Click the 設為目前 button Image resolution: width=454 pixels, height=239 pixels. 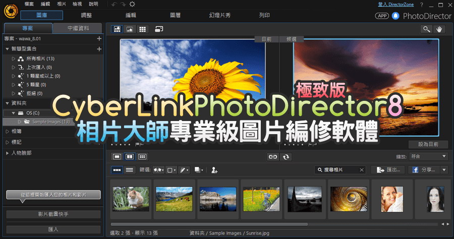pos(428,144)
